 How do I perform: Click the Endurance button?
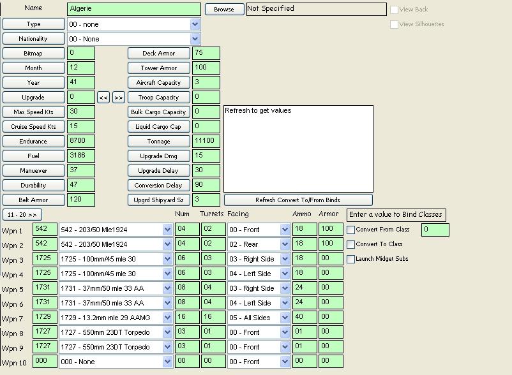[x=34, y=141]
